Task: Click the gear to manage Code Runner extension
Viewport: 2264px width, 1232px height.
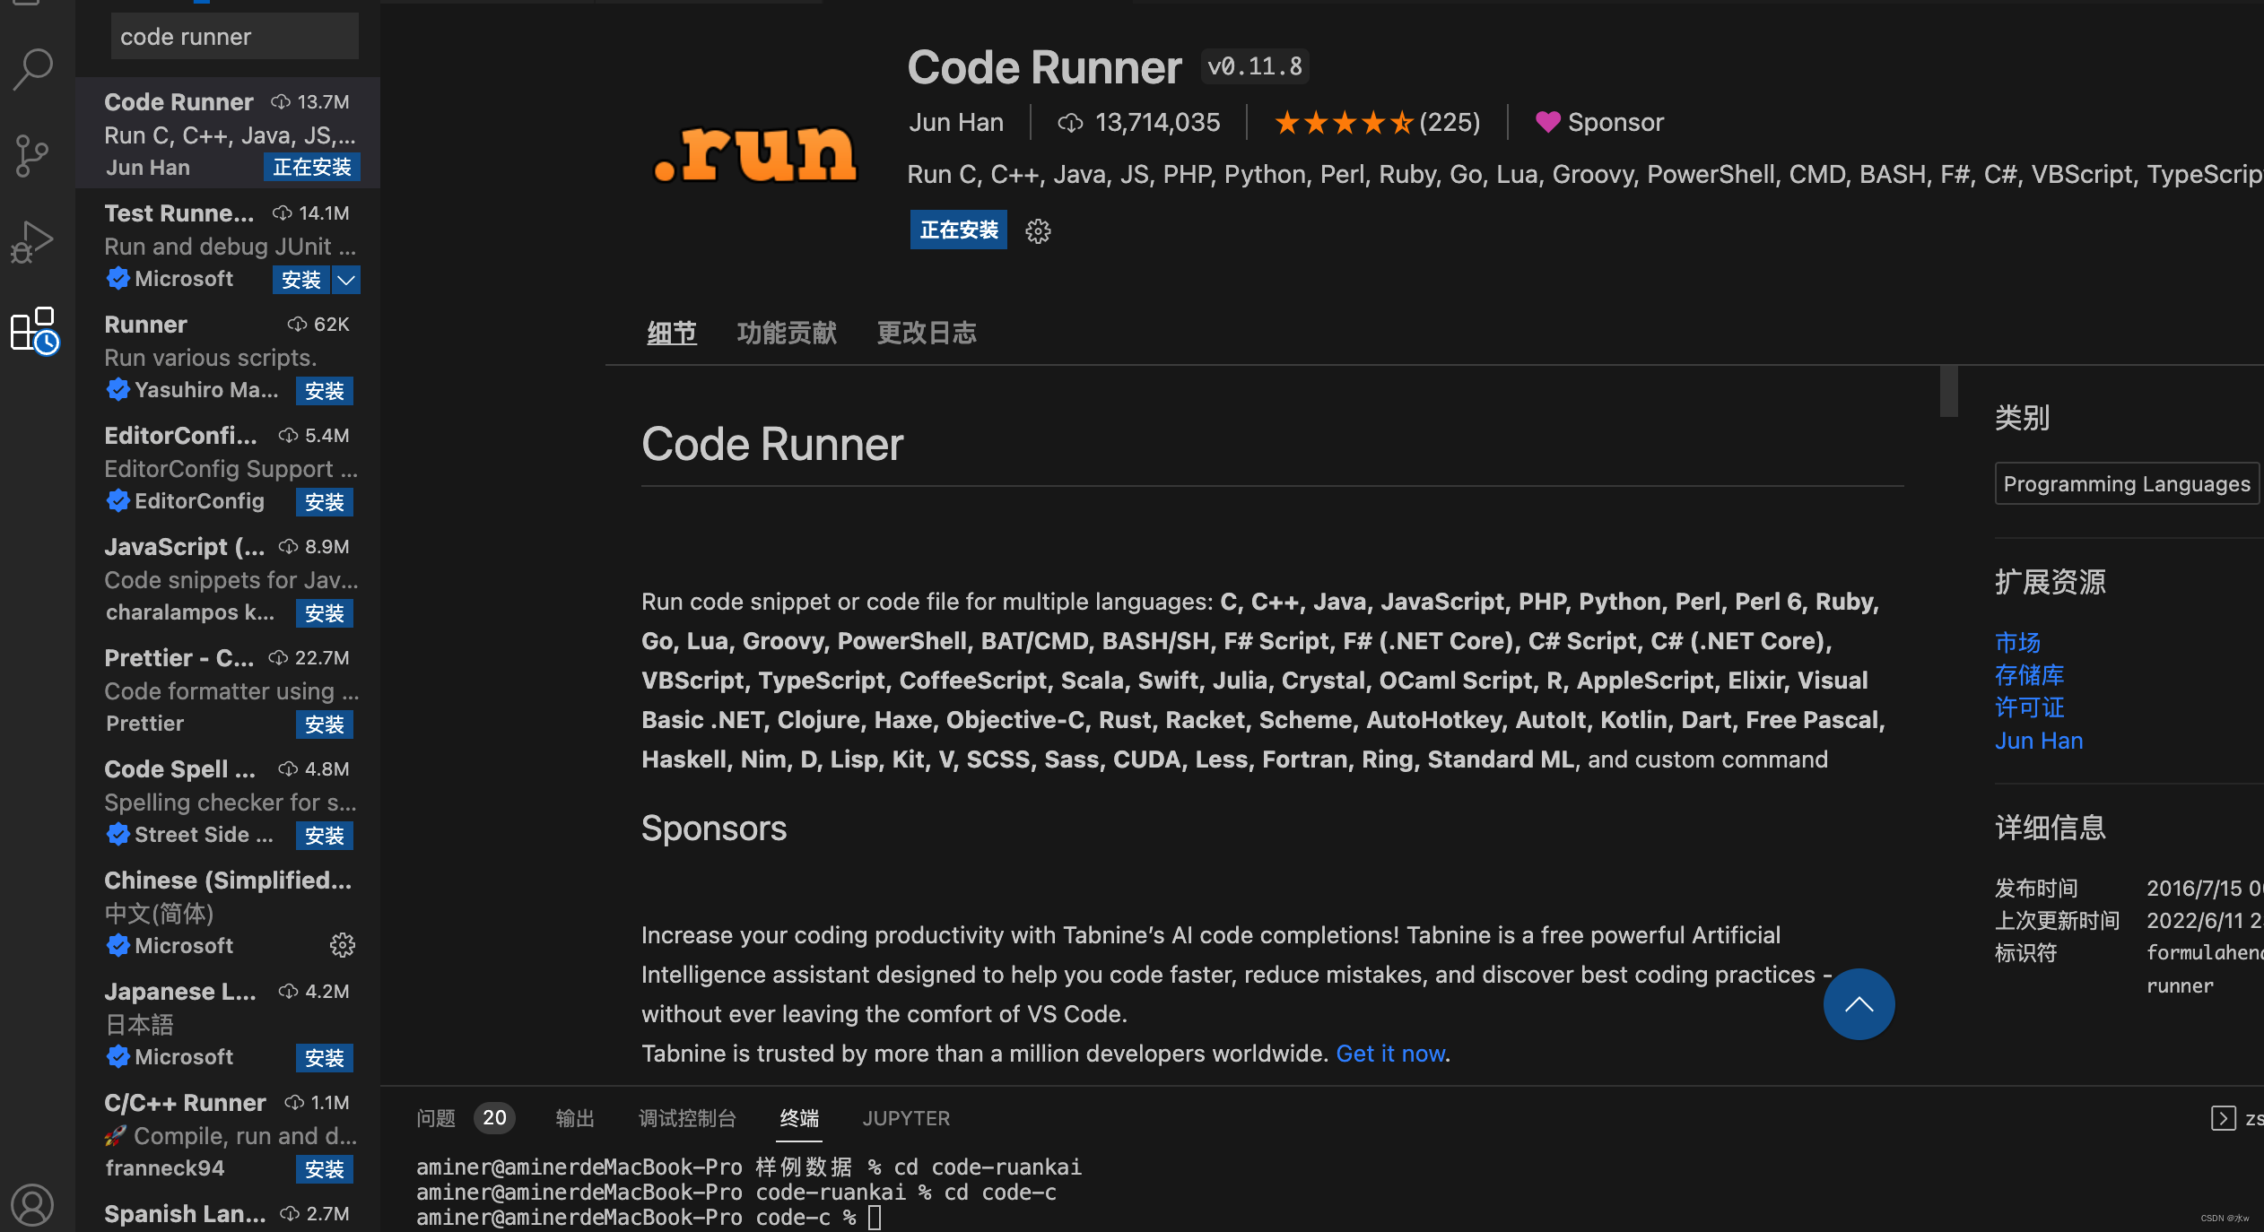Action: tap(1037, 230)
